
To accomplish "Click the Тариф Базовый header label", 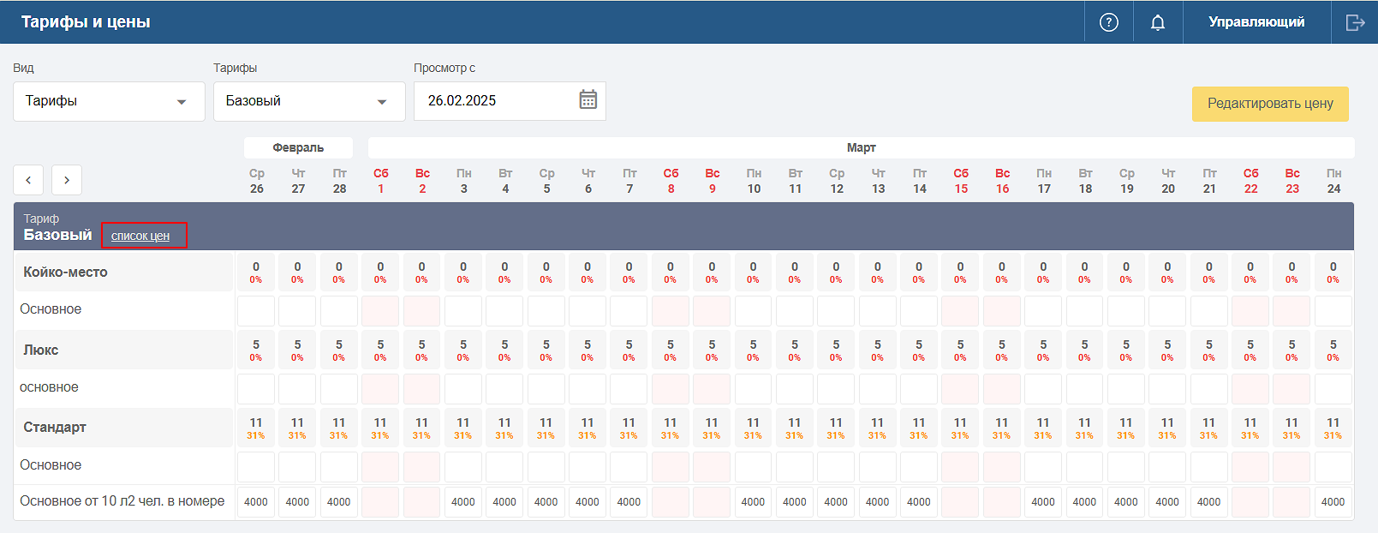I will pyautogui.click(x=57, y=228).
